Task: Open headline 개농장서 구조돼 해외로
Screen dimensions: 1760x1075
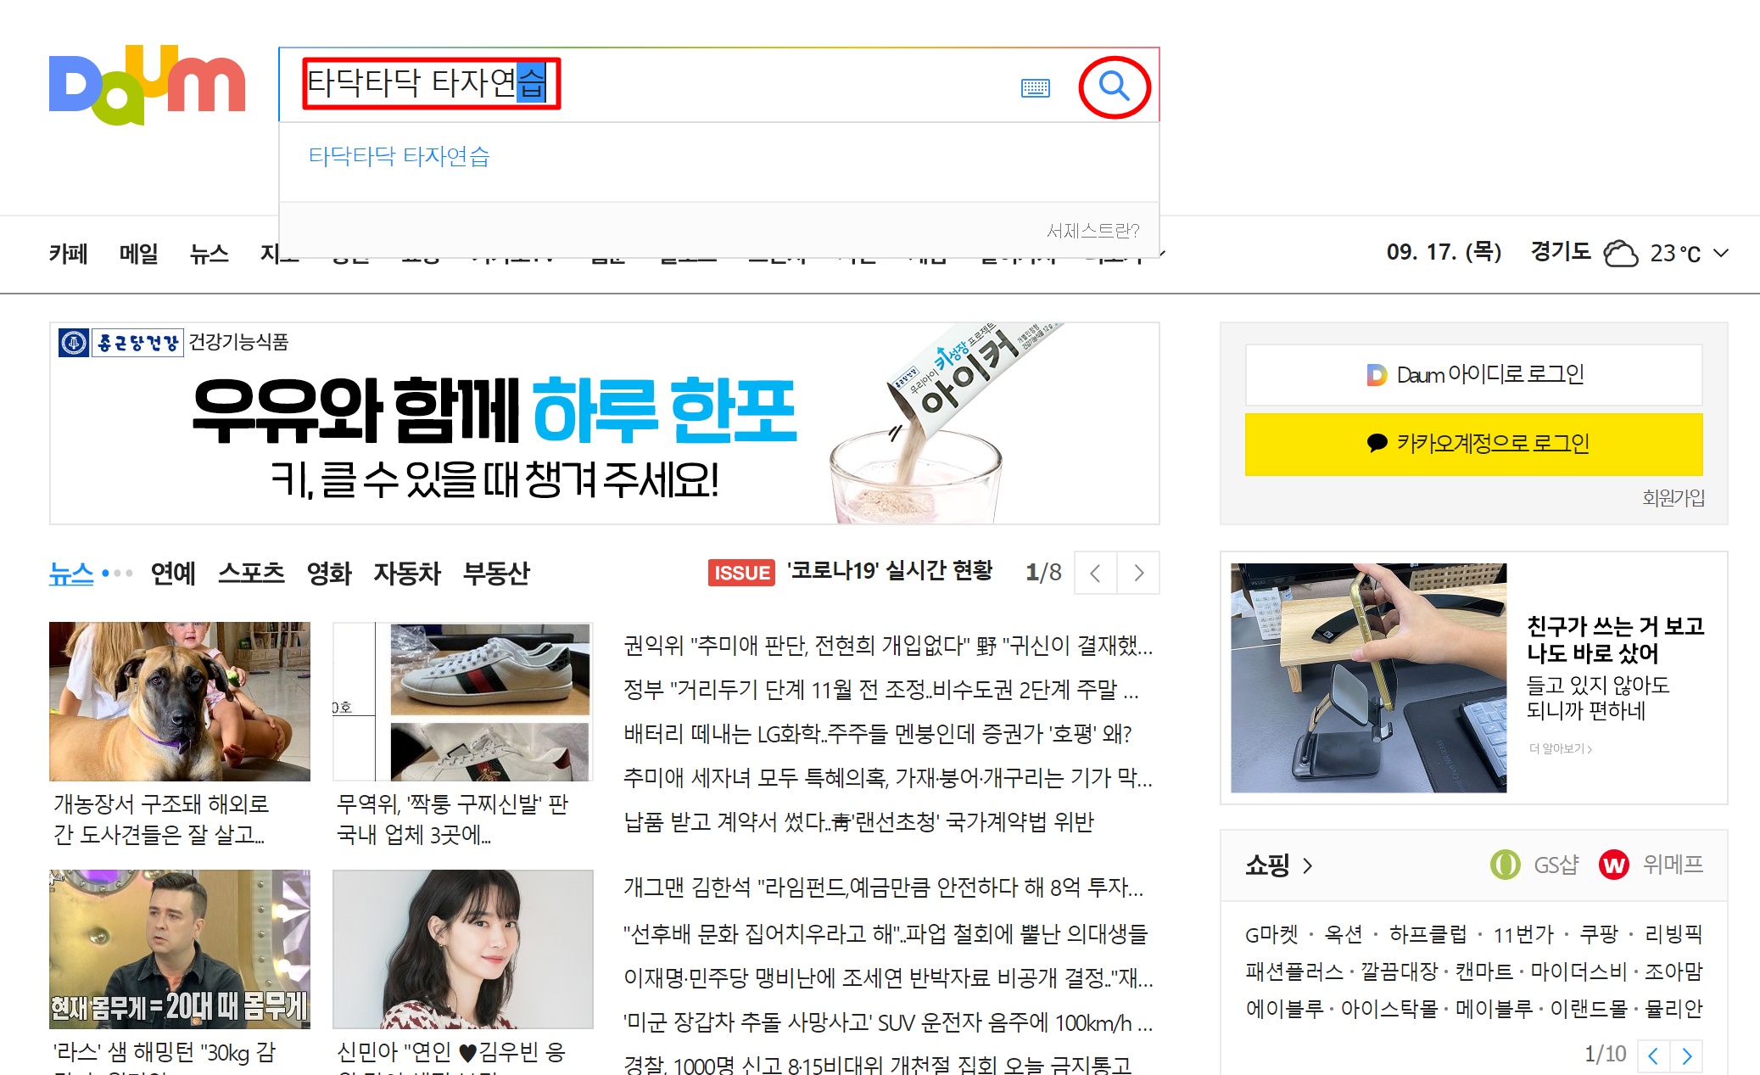Action: [161, 819]
